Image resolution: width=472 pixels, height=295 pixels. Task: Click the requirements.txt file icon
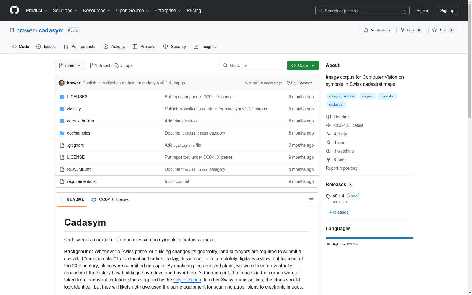62,181
